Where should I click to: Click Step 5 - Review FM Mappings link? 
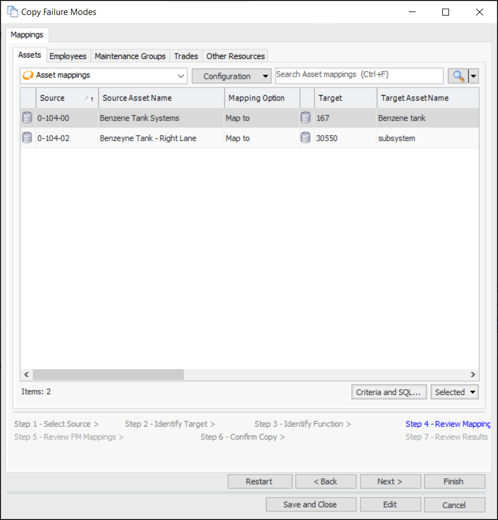click(x=69, y=437)
